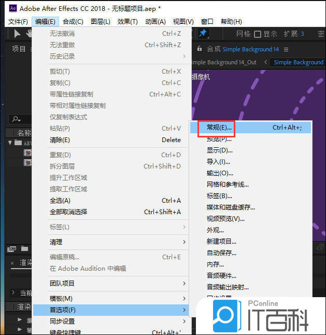Open composition panel hamburger menu
The height and width of the screenshot is (335, 326).
click(x=286, y=50)
